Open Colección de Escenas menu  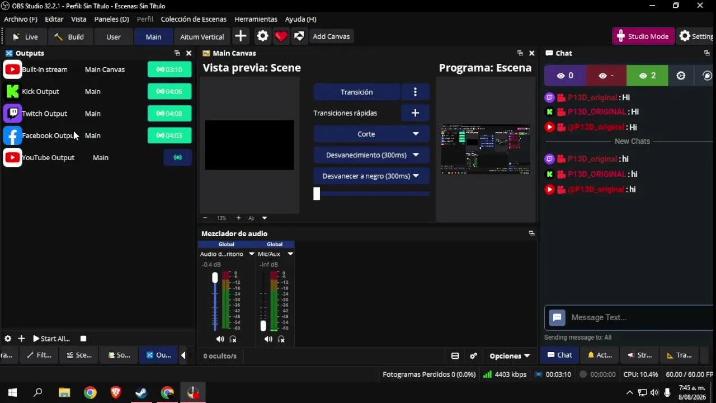coord(194,19)
